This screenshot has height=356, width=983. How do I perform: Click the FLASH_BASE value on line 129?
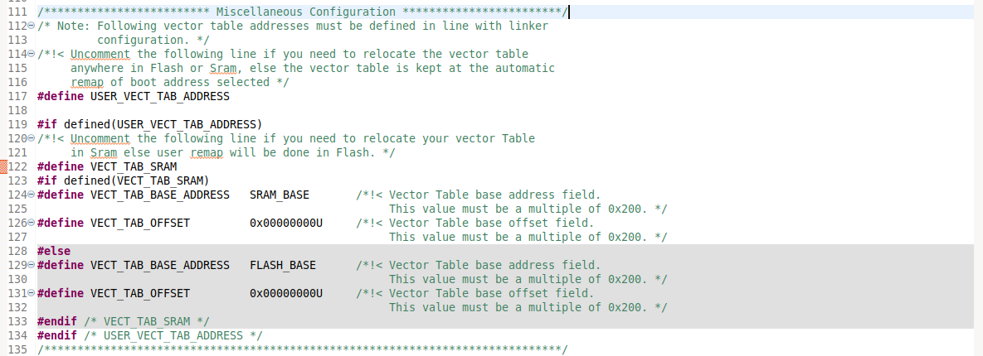pos(282,266)
